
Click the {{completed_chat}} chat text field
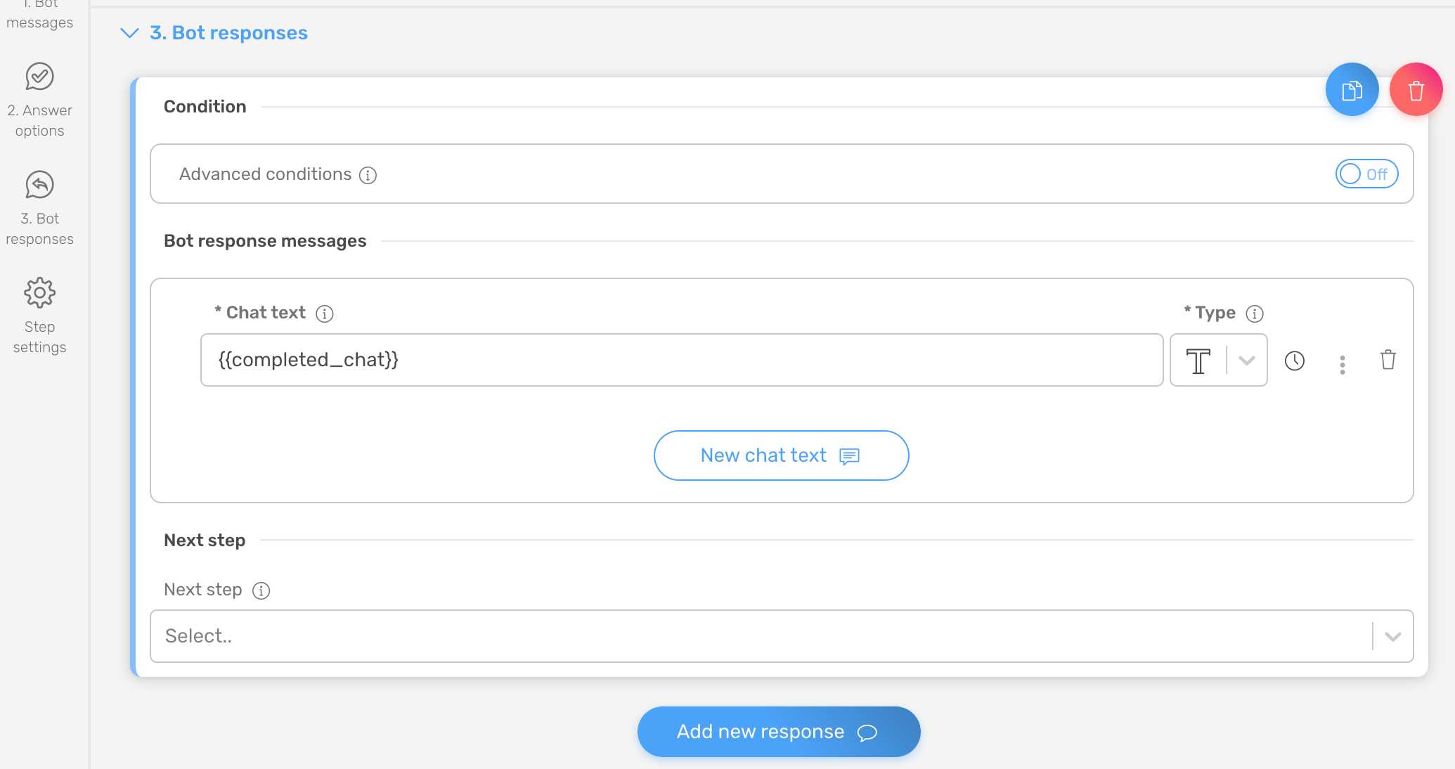tap(682, 360)
